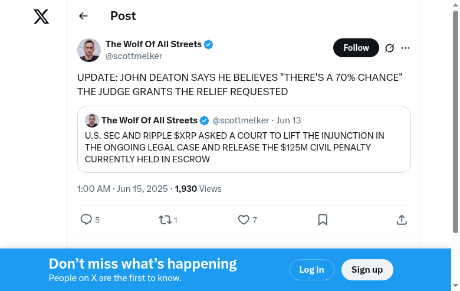
Task: Bookmark this post
Action: pyautogui.click(x=323, y=220)
